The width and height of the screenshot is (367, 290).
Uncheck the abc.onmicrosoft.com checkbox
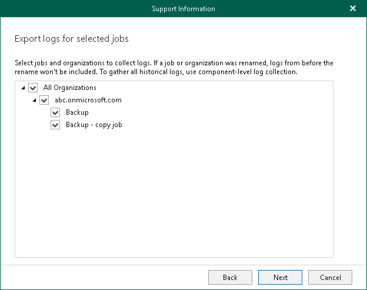coord(44,101)
